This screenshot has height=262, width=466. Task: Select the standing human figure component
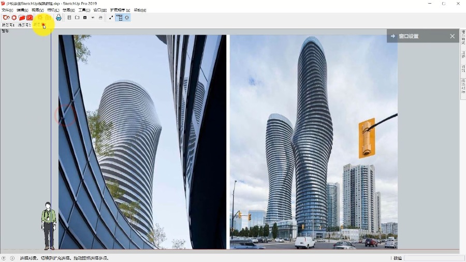point(49,226)
